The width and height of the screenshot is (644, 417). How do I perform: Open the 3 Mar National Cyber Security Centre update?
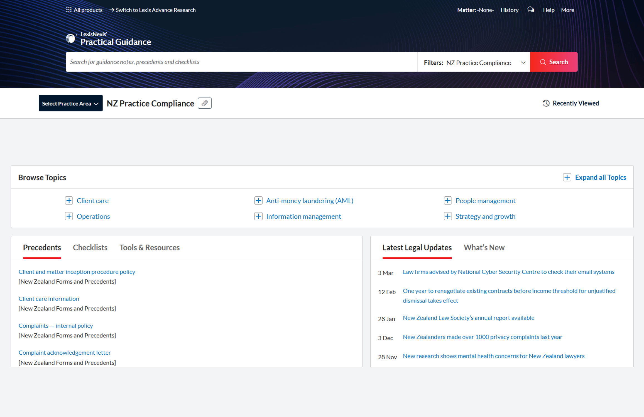[x=508, y=272]
